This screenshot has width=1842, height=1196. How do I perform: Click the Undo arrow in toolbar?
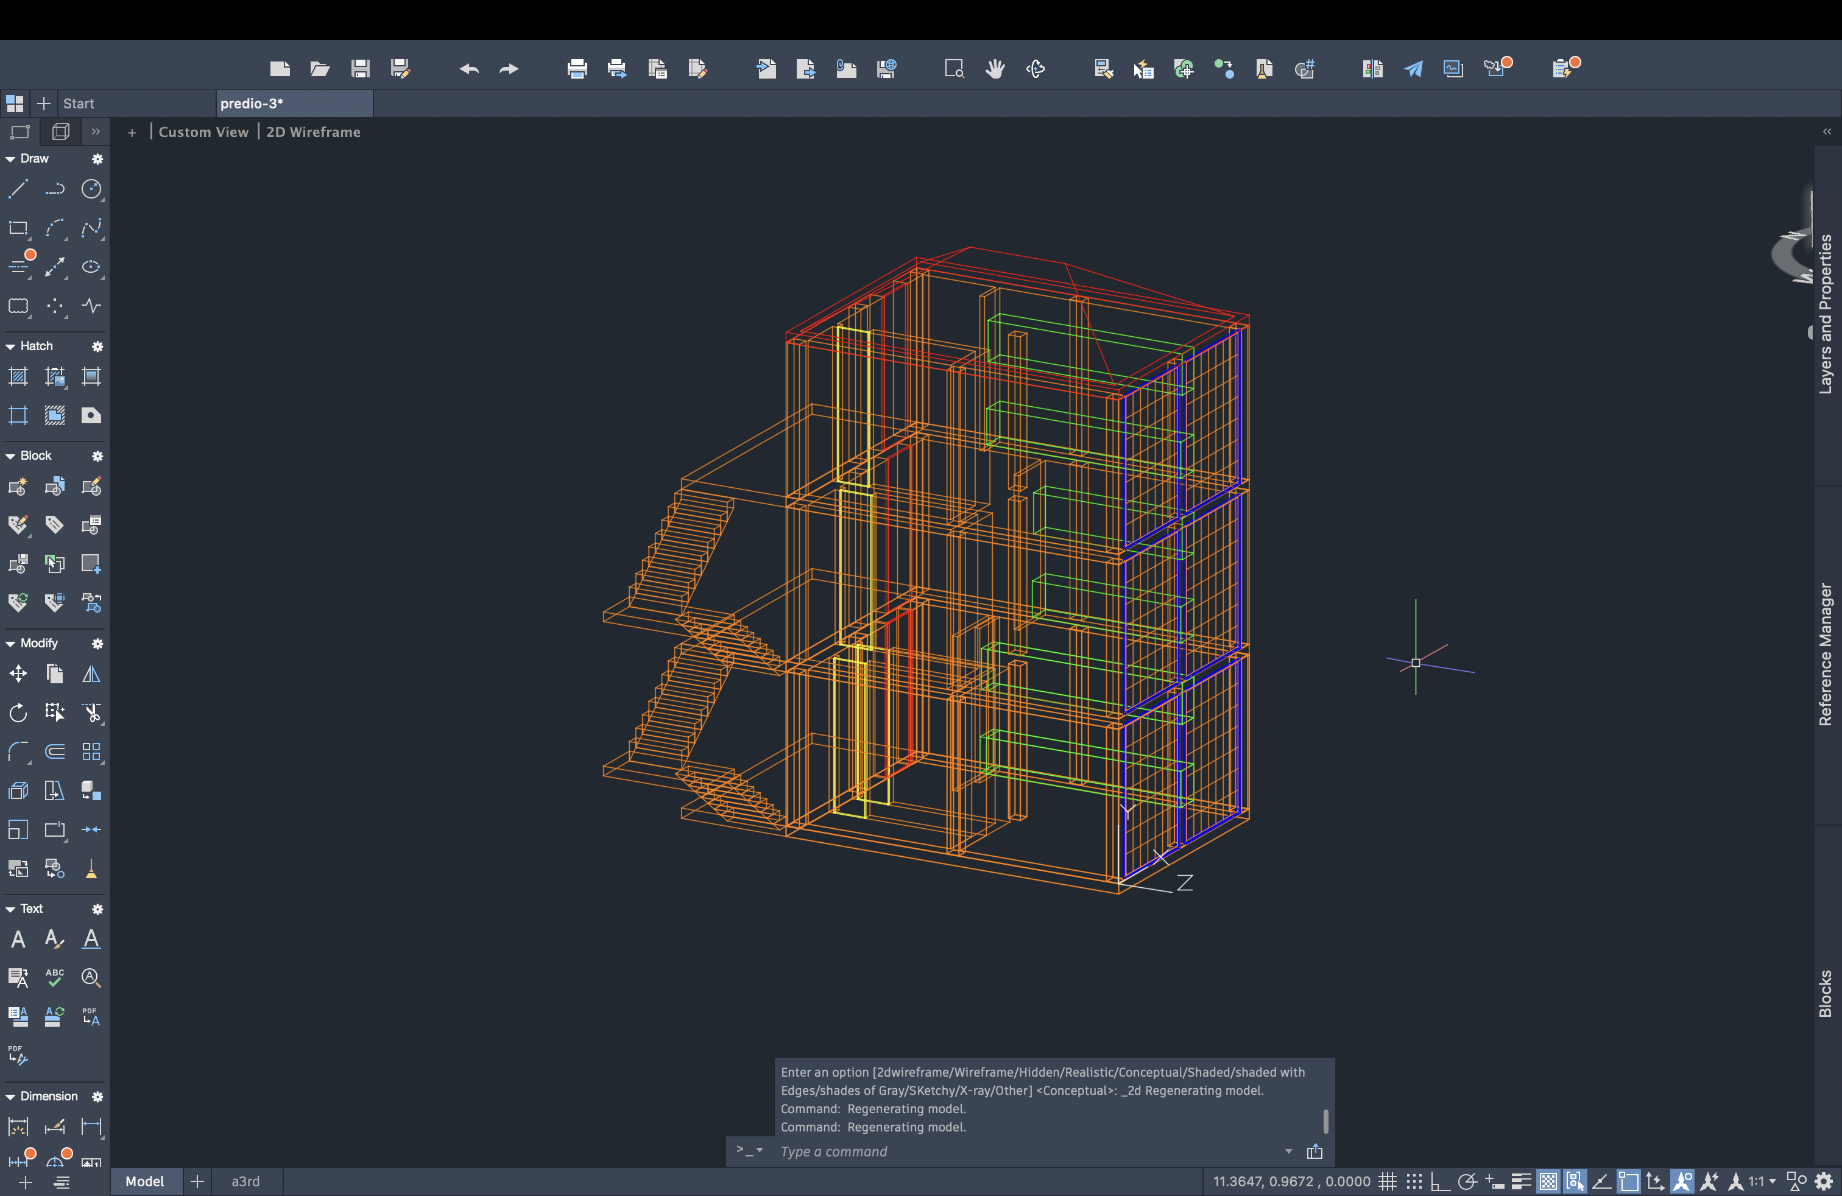click(x=469, y=69)
